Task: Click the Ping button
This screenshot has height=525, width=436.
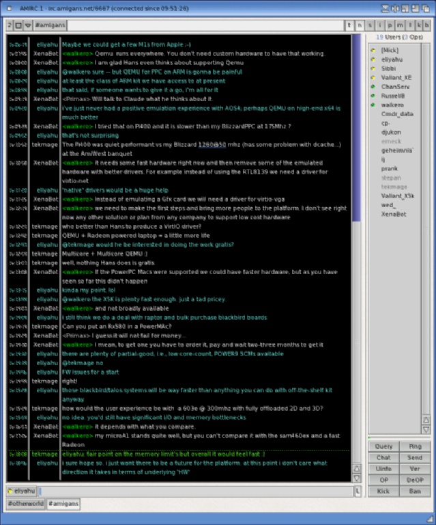Action: click(x=415, y=446)
